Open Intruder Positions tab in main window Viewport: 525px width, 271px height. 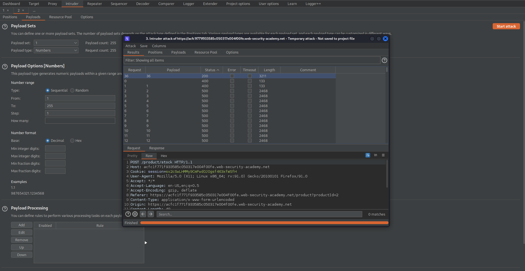pyautogui.click(x=10, y=17)
